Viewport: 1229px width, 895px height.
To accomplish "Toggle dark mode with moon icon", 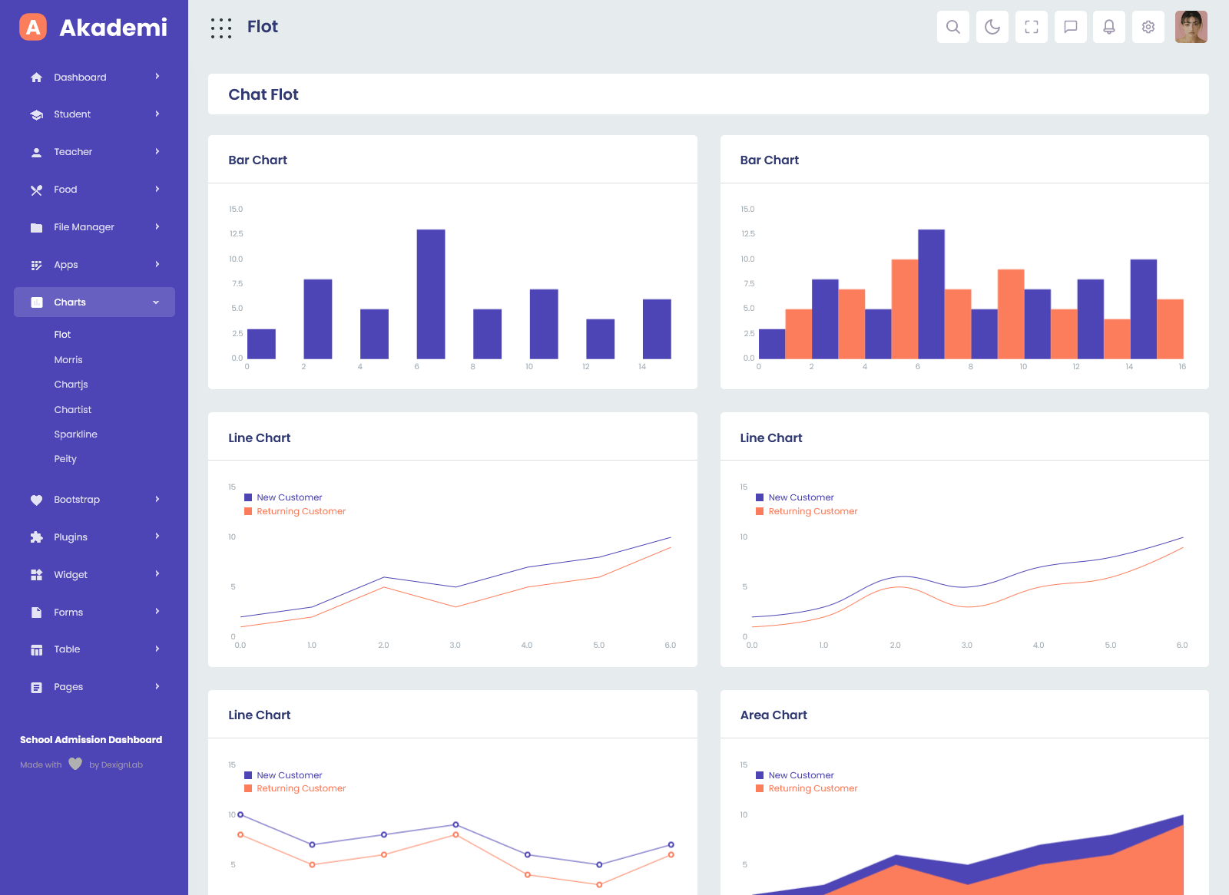I will pos(992,27).
